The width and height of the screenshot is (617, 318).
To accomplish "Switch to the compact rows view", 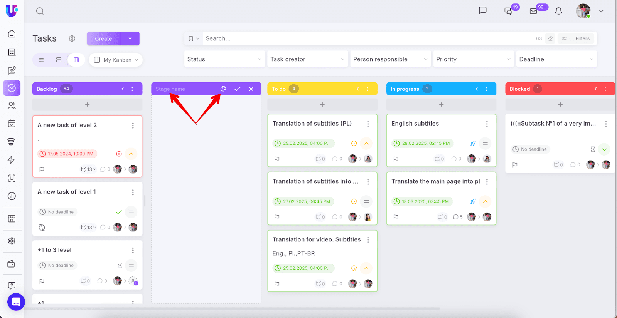I will click(59, 60).
